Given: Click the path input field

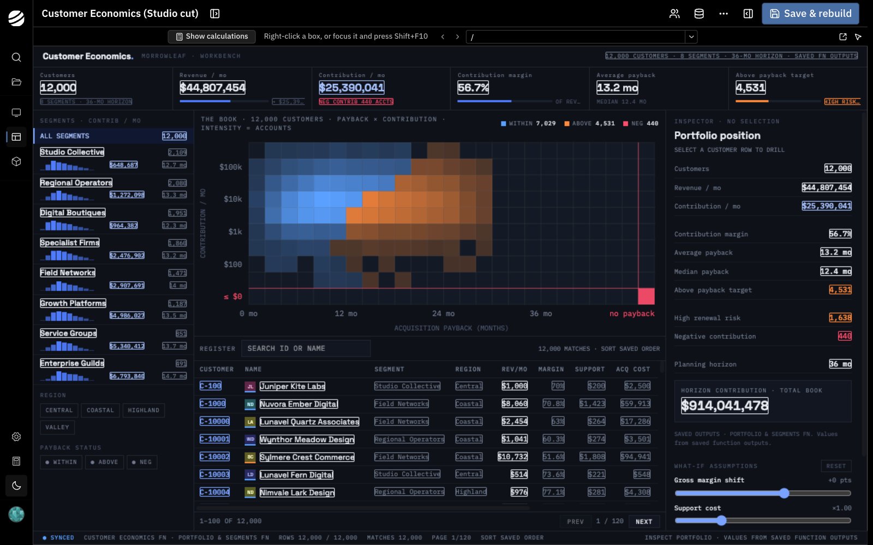Looking at the screenshot, I should pos(576,37).
